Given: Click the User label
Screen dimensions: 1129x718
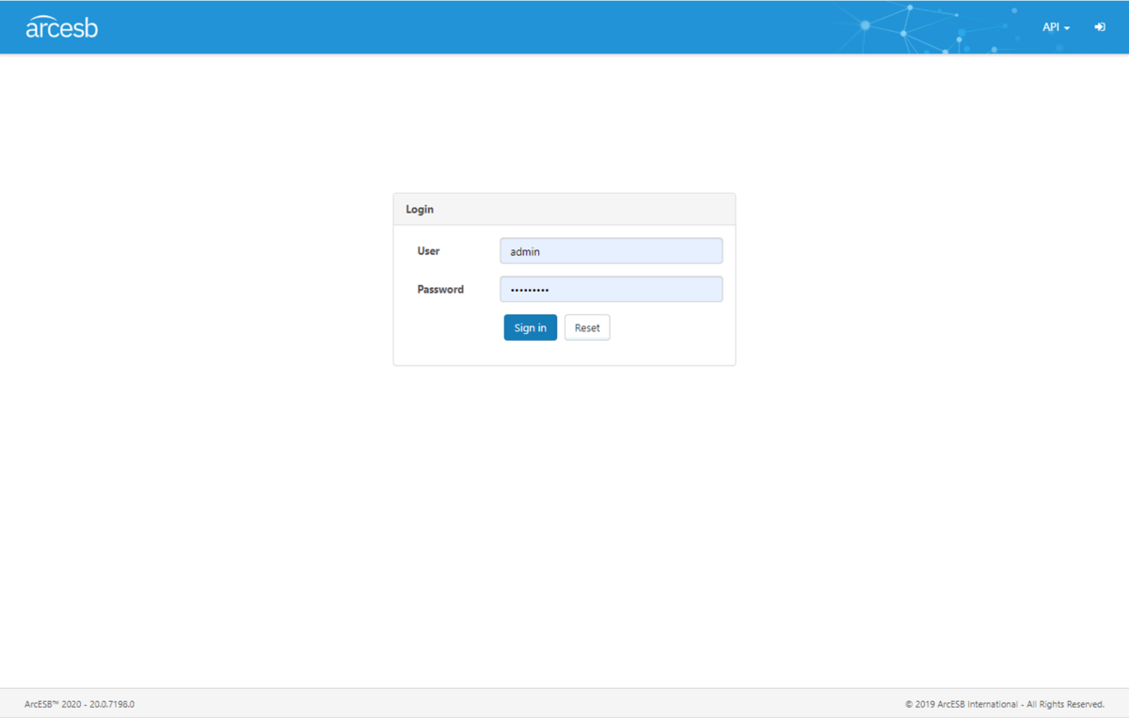Looking at the screenshot, I should click(x=428, y=251).
